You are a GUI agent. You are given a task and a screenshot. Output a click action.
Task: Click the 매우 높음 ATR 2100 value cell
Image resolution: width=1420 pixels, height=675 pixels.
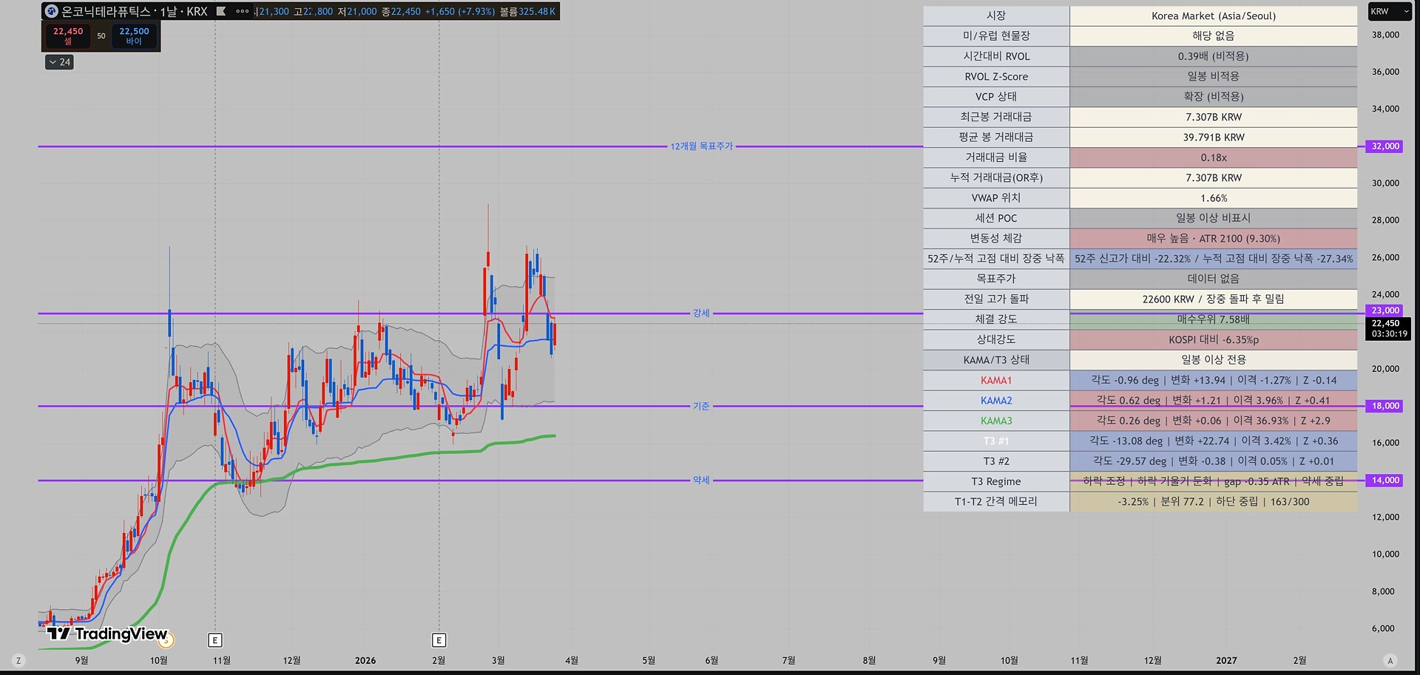(x=1214, y=238)
